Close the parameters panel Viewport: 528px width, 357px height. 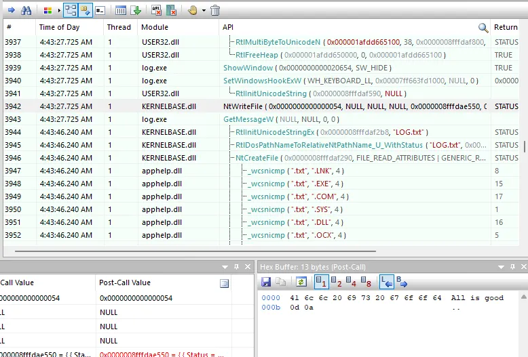pyautogui.click(x=248, y=267)
